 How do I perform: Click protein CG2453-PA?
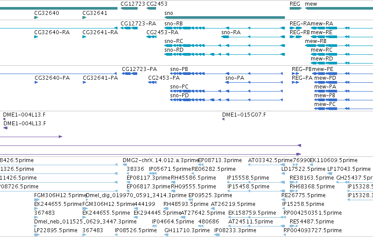click(x=164, y=78)
